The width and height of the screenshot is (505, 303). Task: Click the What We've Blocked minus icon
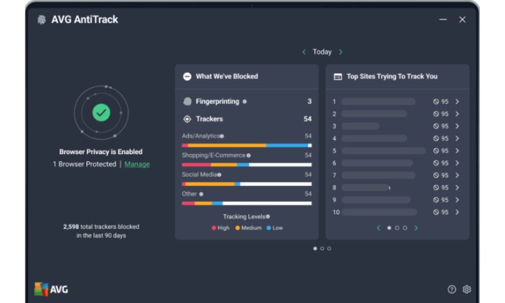click(x=187, y=76)
